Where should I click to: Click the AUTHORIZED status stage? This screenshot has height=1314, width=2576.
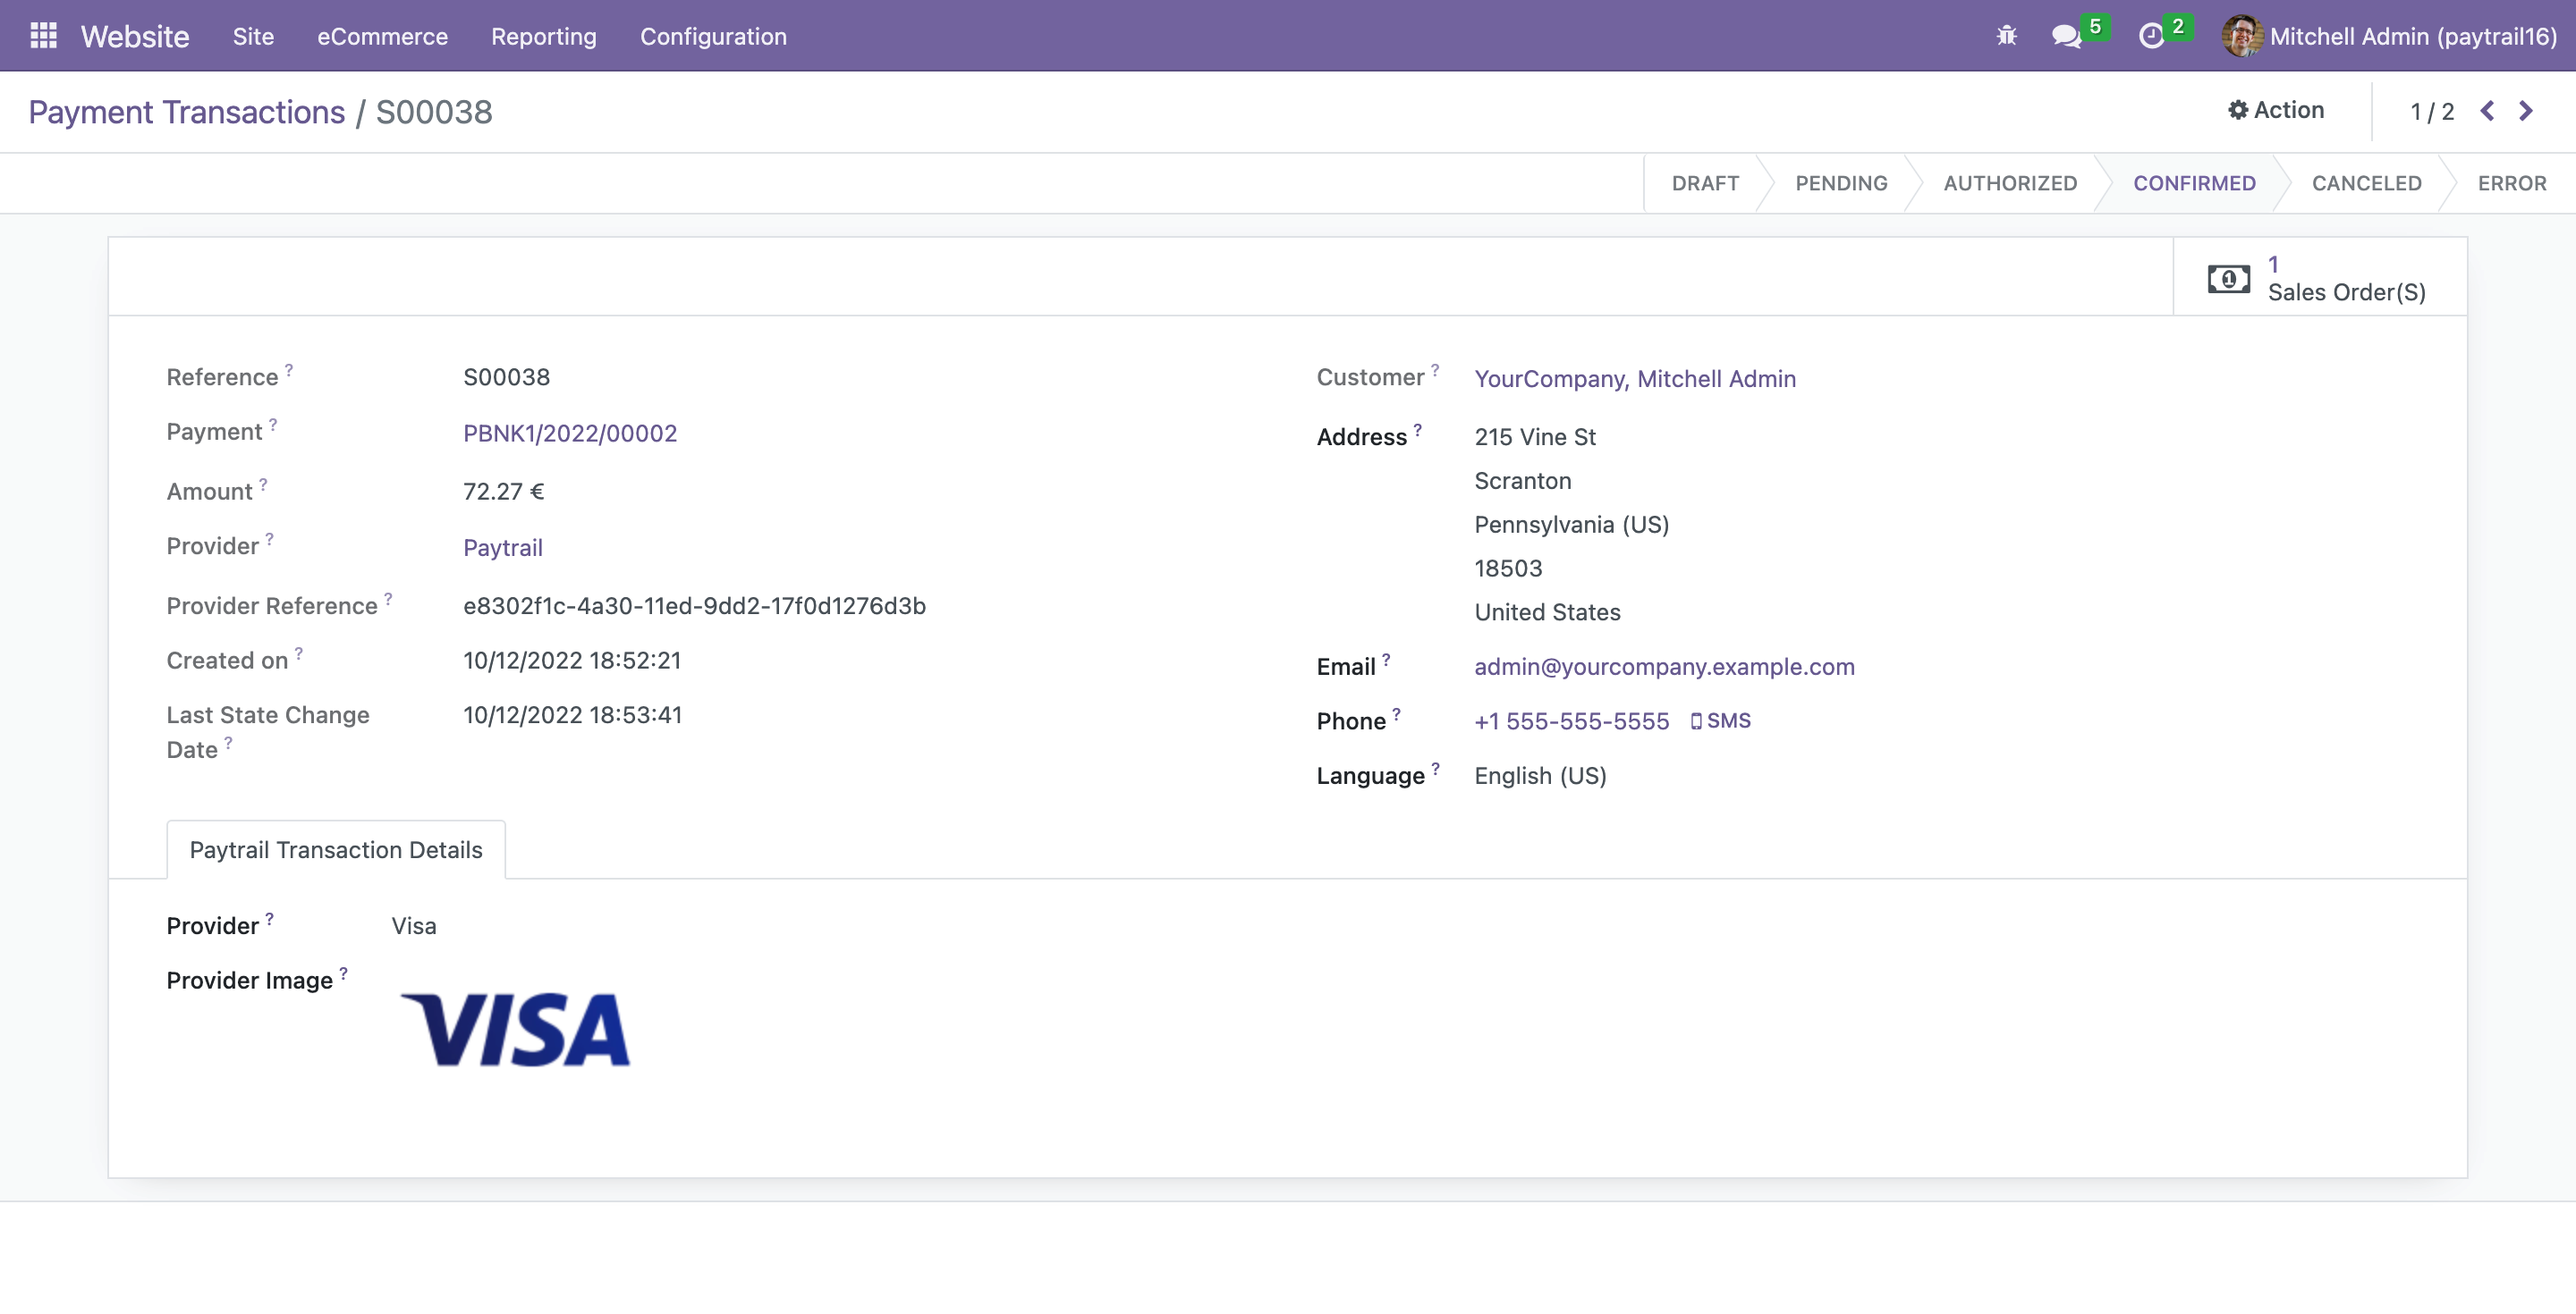coord(2010,183)
